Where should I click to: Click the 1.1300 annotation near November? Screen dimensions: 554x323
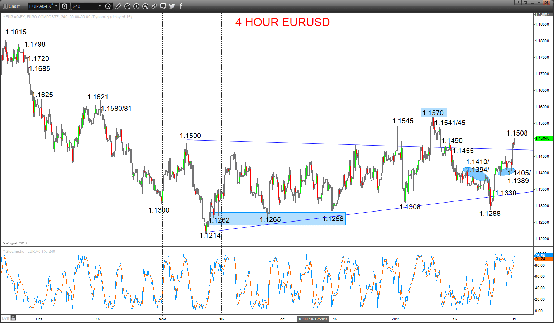click(x=159, y=210)
